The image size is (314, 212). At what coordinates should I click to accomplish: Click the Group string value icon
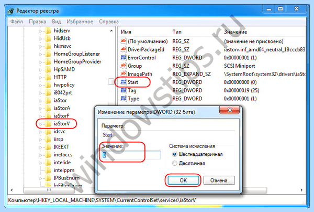point(124,66)
